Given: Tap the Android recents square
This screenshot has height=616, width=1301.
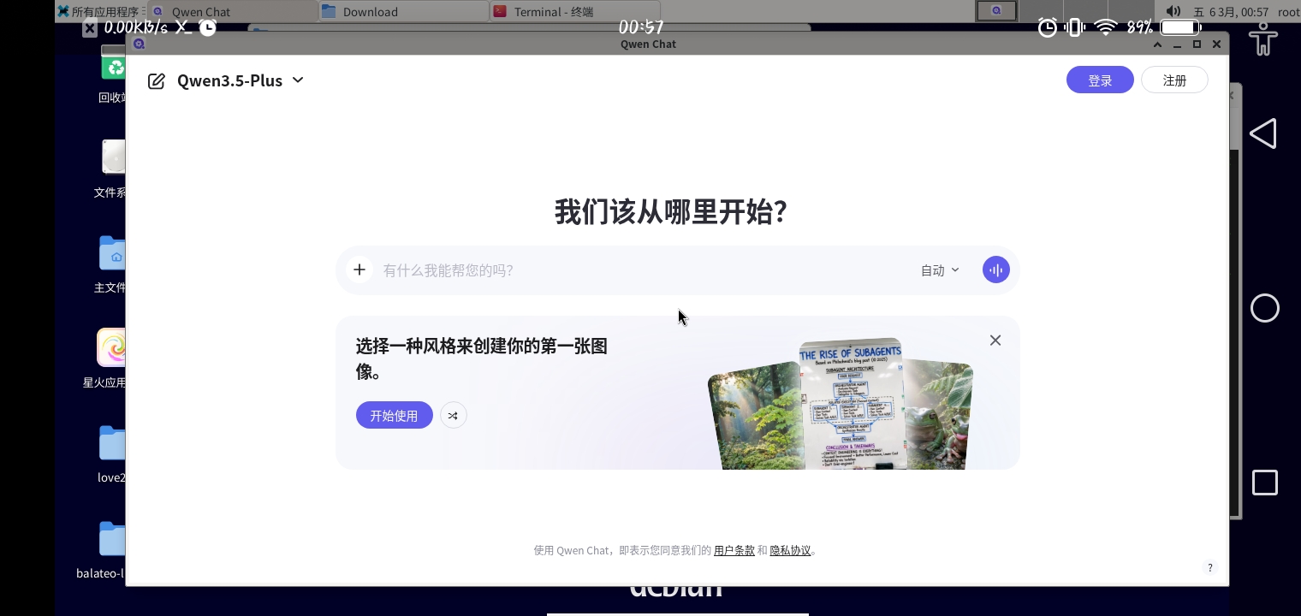Looking at the screenshot, I should [x=1265, y=483].
